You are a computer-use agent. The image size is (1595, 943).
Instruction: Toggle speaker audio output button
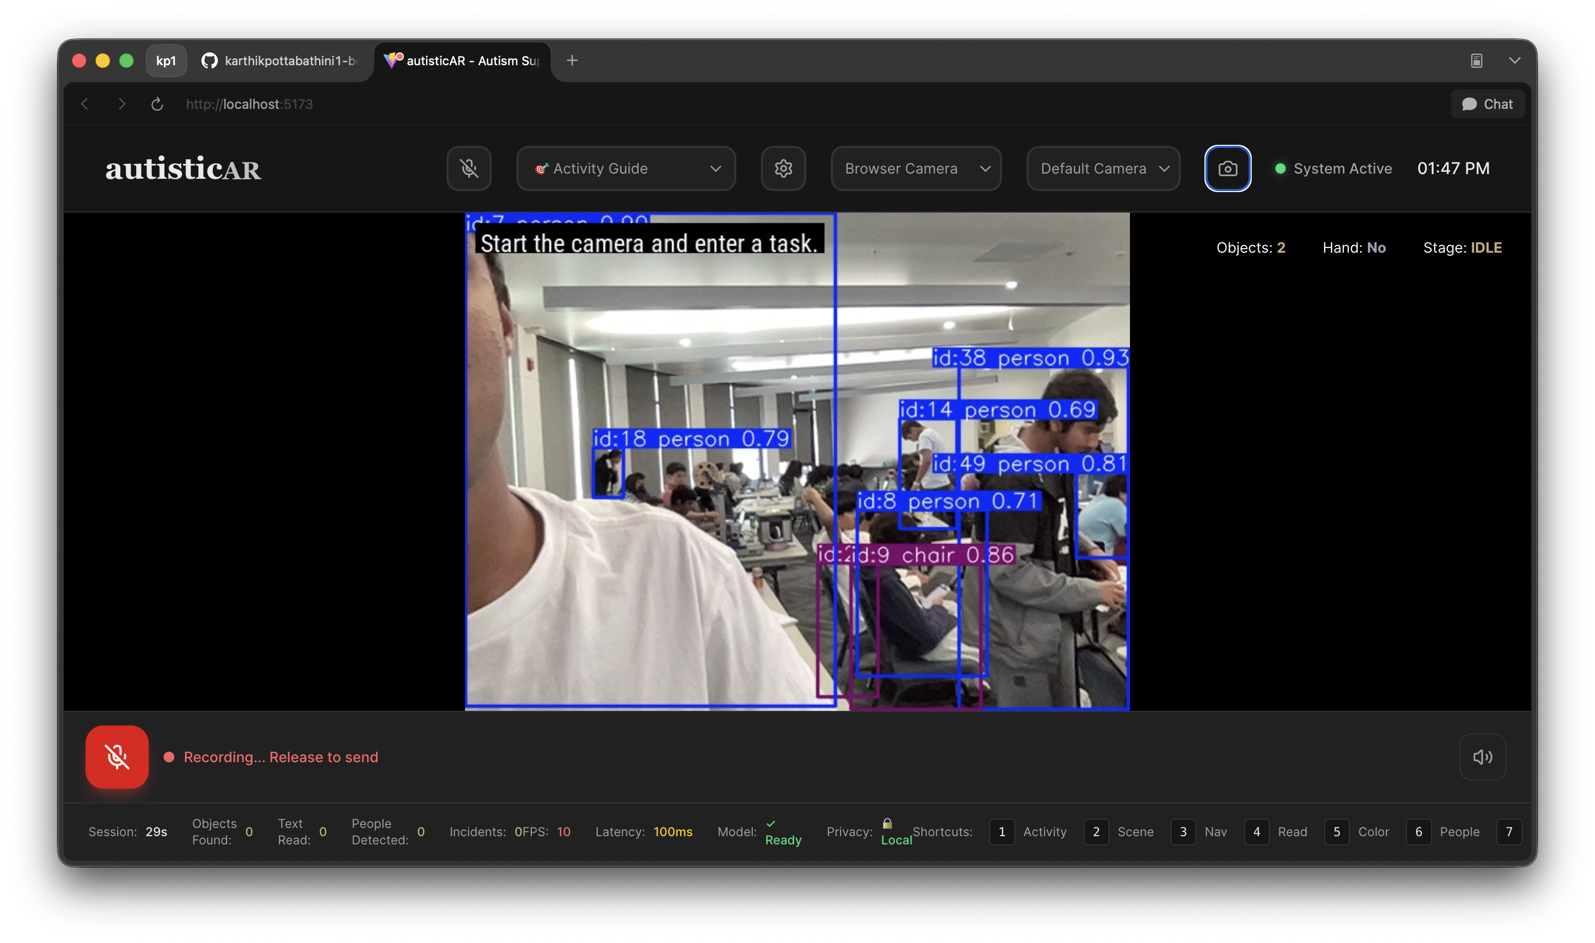1482,757
